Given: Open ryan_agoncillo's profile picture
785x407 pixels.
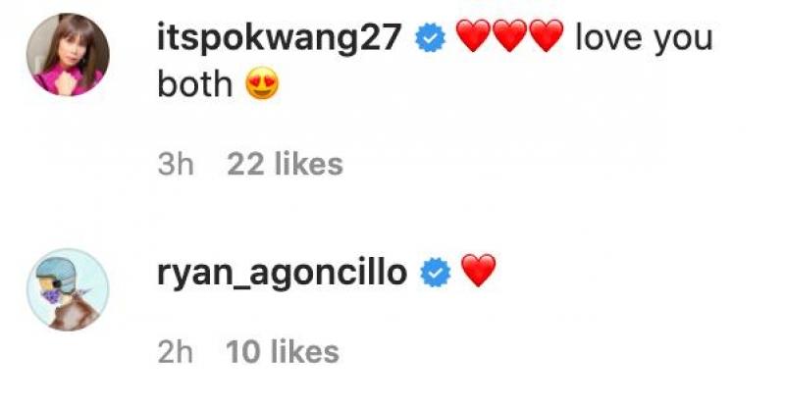Looking at the screenshot, I should pyautogui.click(x=68, y=290).
